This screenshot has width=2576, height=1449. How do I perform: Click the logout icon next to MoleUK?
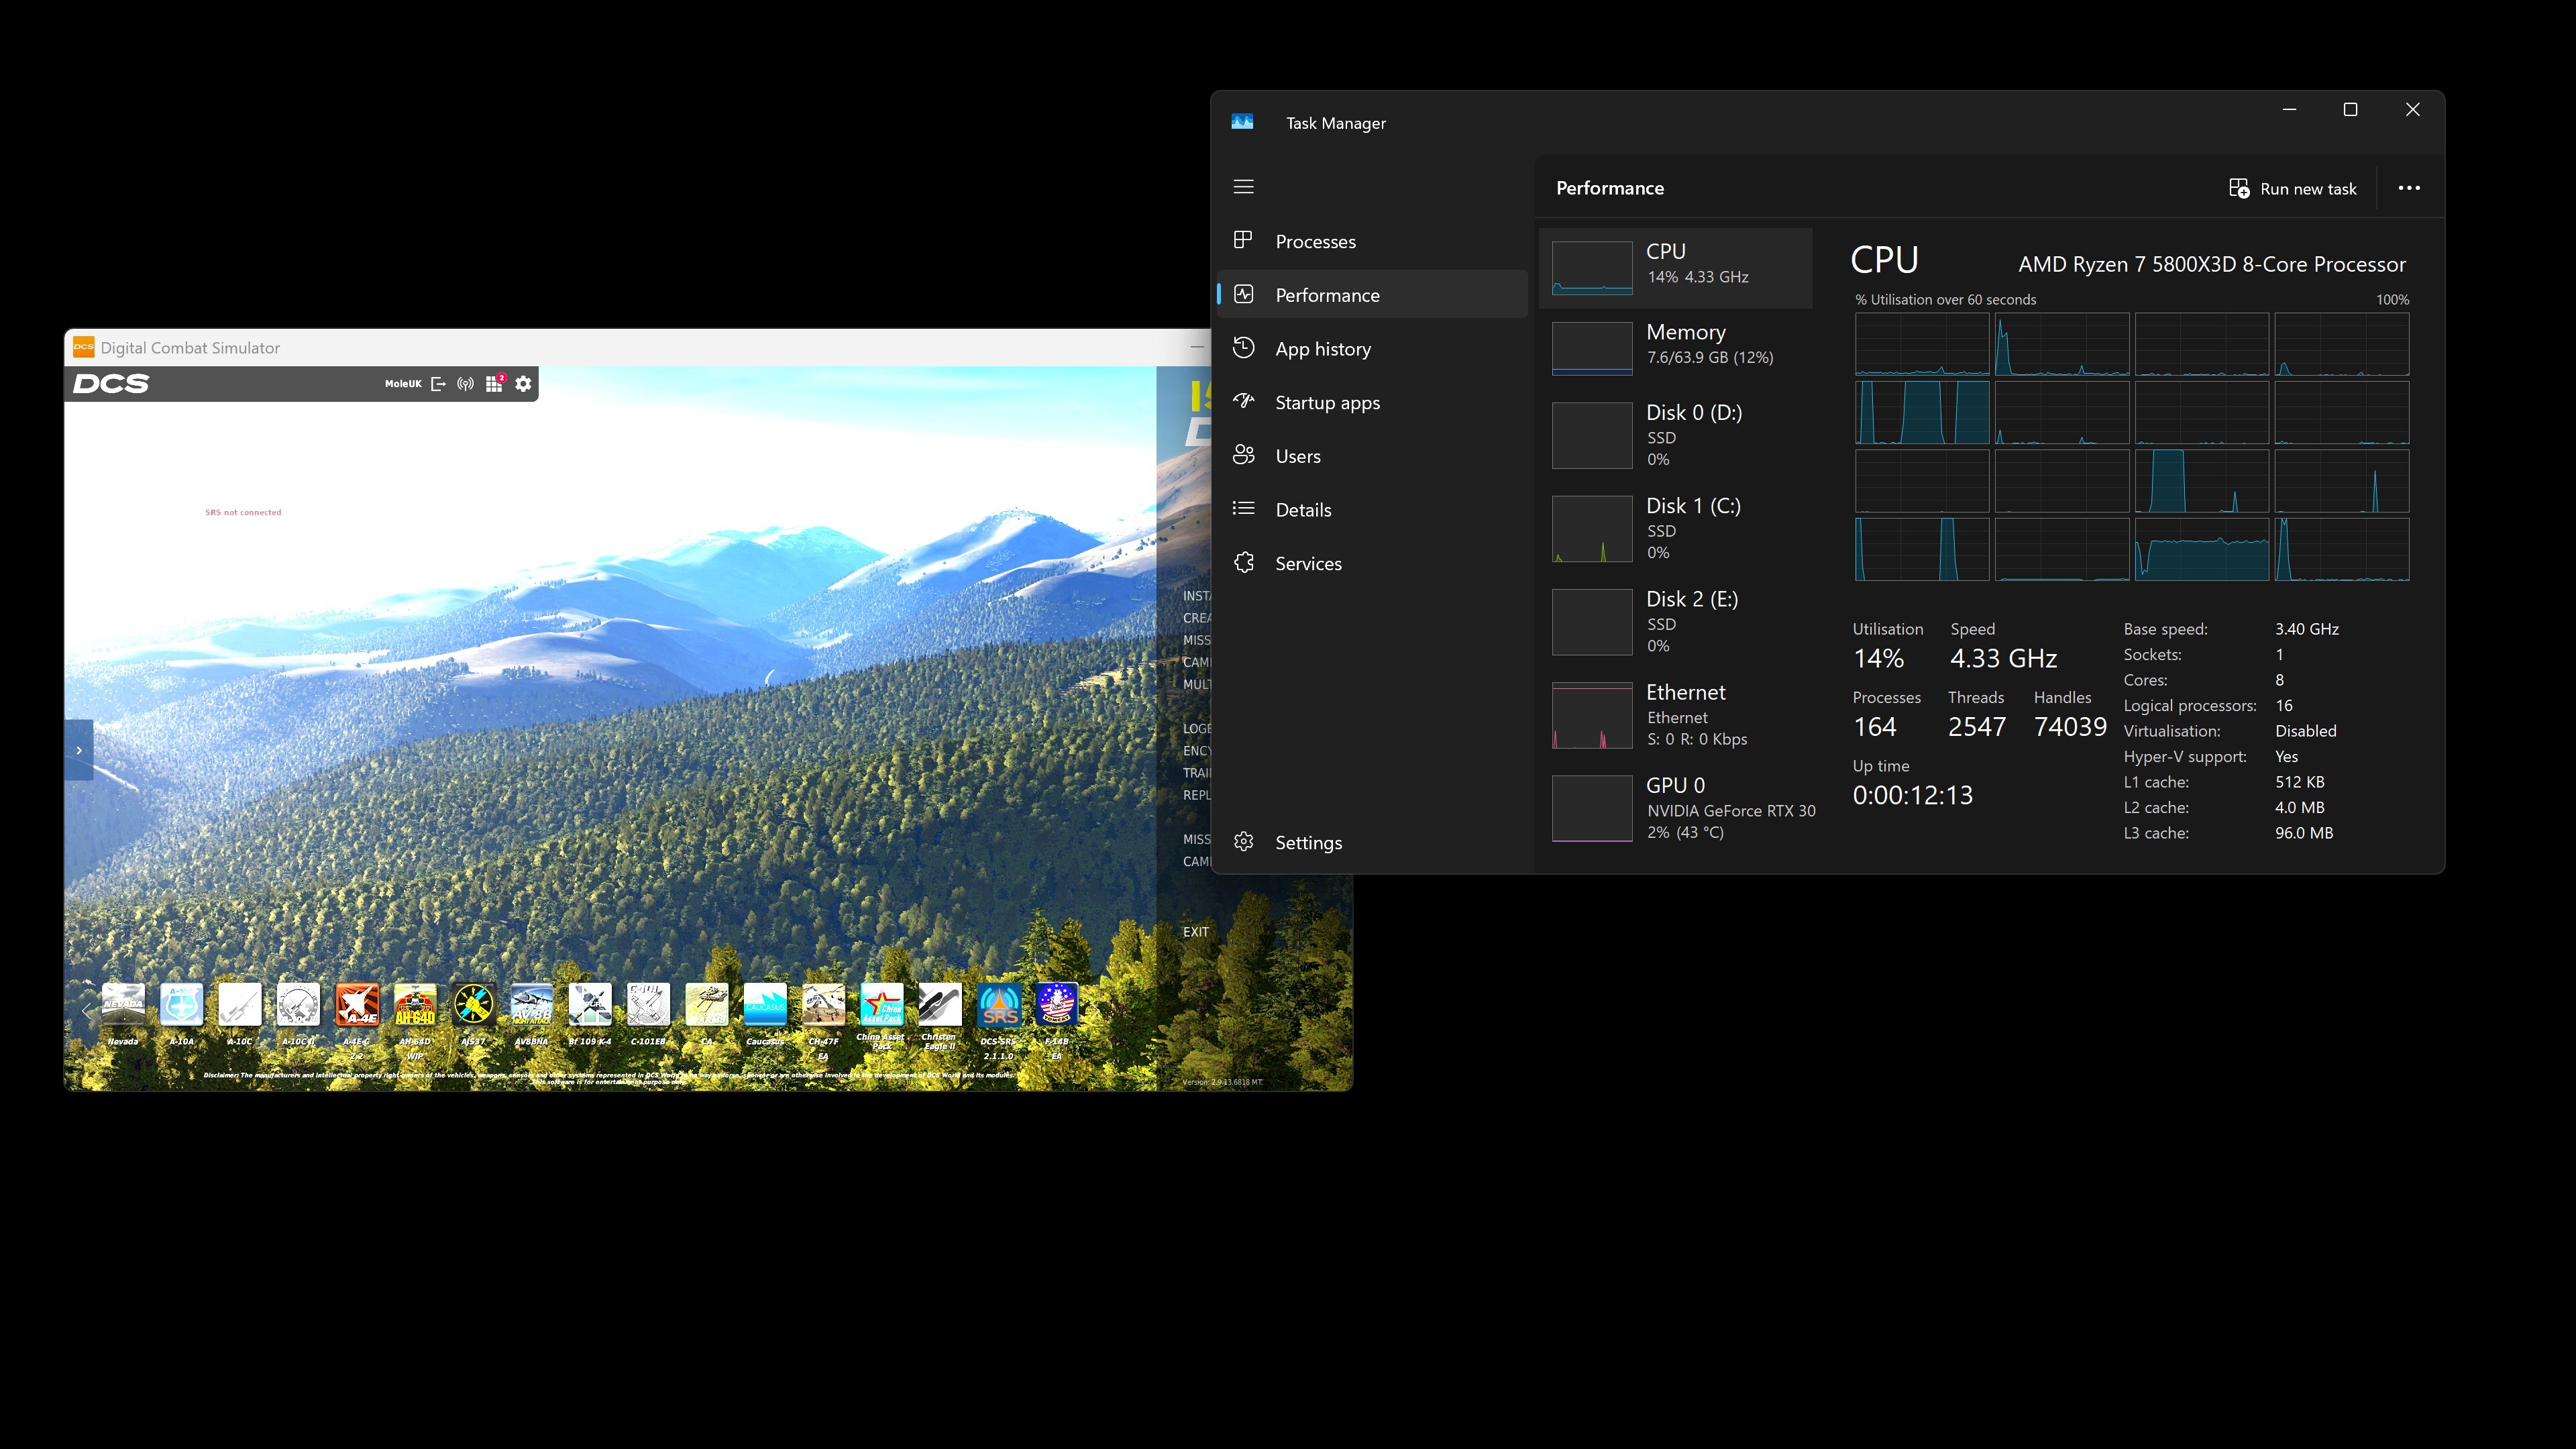click(438, 384)
